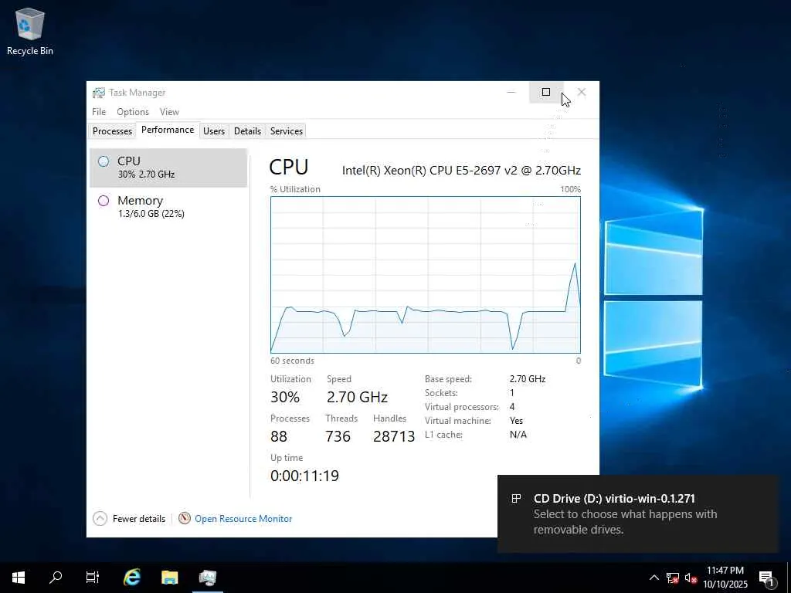This screenshot has width=791, height=593.
Task: Open the clock showing 11:47 PM
Action: (x=725, y=578)
